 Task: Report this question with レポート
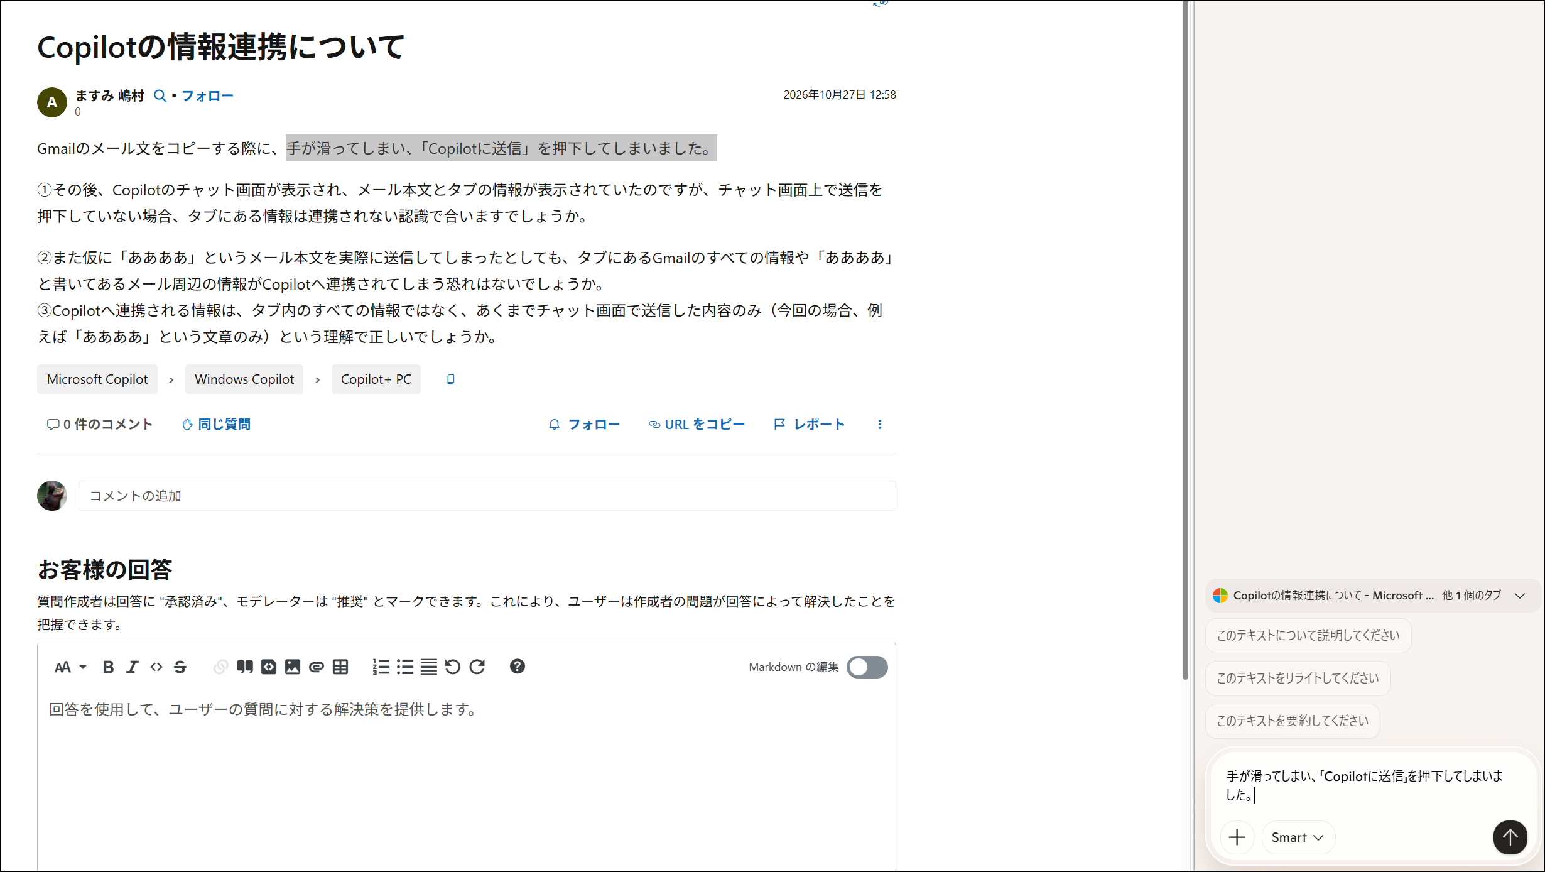809,425
